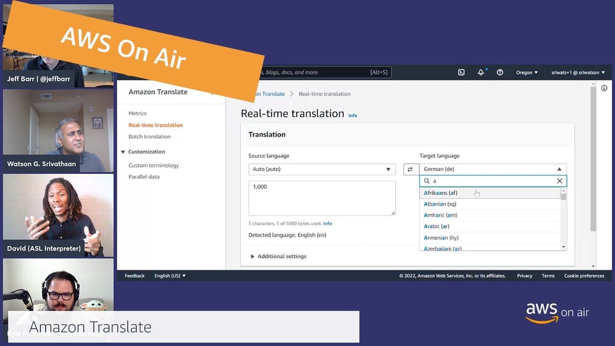Select Real-time translation in sidebar

pos(156,125)
